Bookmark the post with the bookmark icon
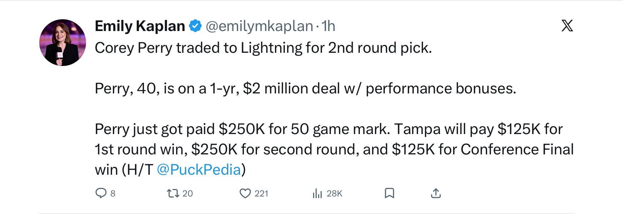Screen dimensions: 623x220 coord(389,193)
